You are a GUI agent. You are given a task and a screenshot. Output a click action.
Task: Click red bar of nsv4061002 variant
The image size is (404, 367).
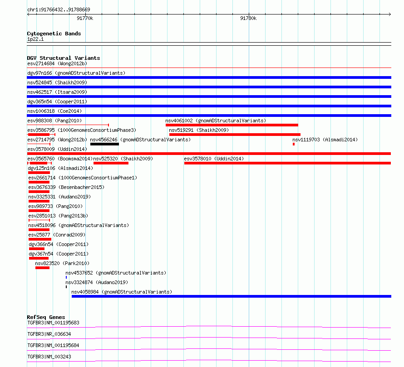pyautogui.click(x=232, y=125)
